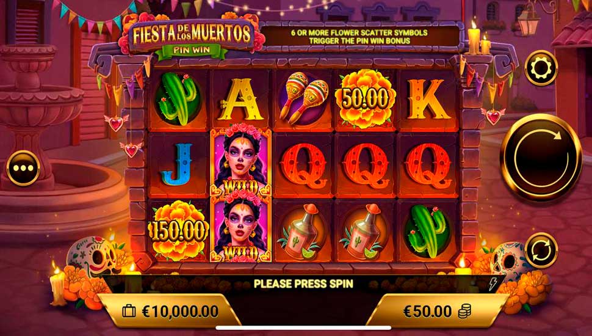Open the three-dots menu button

point(23,168)
